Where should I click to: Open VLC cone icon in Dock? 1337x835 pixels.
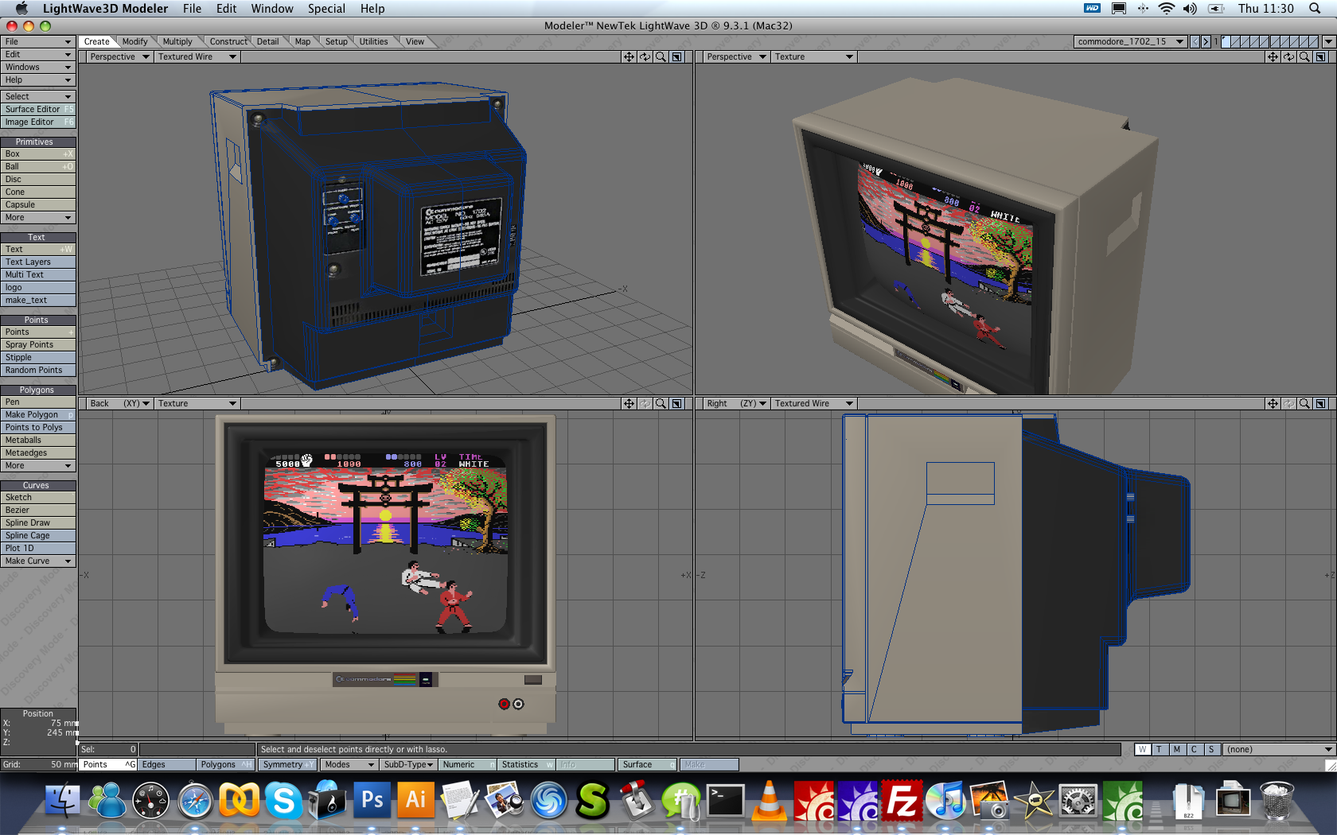tap(770, 800)
